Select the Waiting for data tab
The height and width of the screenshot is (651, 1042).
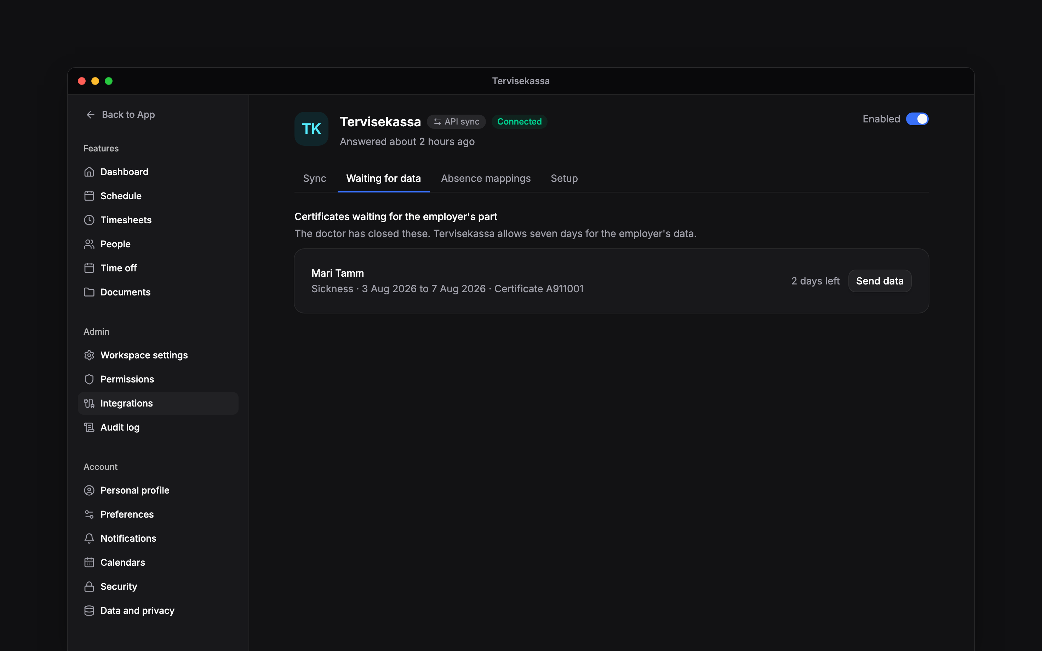click(383, 178)
